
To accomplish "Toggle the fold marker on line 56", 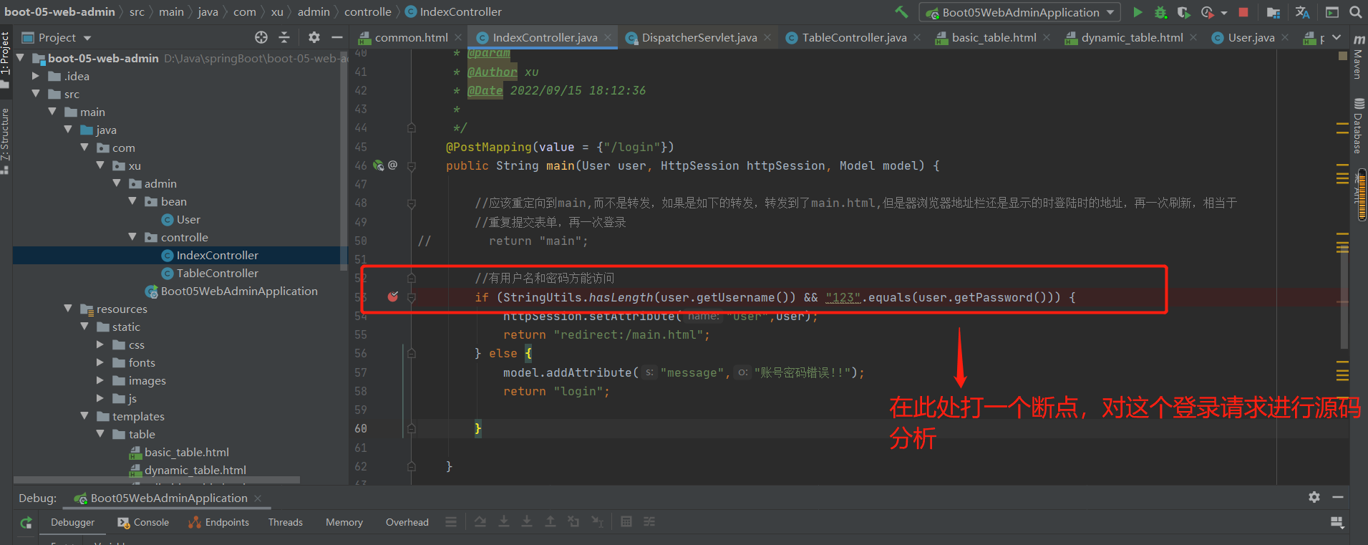I will point(412,353).
